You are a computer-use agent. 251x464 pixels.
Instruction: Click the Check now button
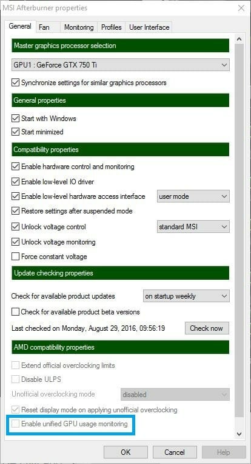(207, 328)
